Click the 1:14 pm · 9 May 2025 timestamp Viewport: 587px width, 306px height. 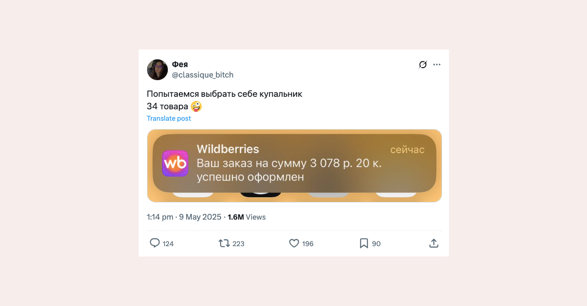click(184, 217)
